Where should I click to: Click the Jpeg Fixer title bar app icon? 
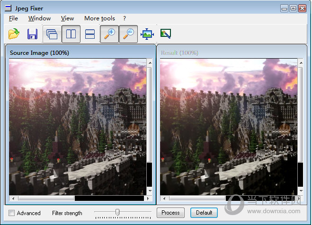tap(8, 8)
